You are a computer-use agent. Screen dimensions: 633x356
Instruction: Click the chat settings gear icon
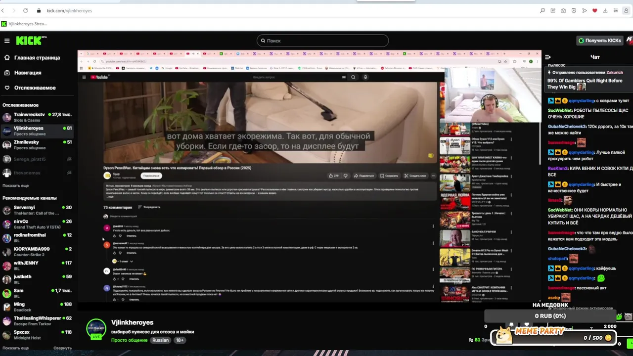tap(619, 344)
